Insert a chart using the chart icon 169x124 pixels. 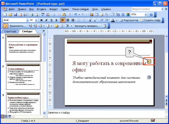click(x=92, y=15)
